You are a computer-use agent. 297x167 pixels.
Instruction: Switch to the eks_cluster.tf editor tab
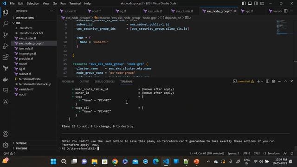click(184, 11)
